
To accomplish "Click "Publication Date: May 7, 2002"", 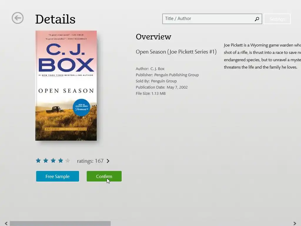I will pyautogui.click(x=162, y=87).
